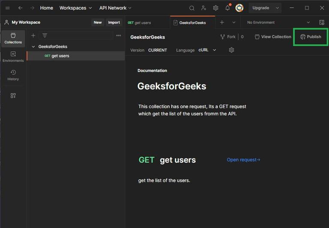Image resolution: width=329 pixels, height=228 pixels.
Task: Create new collection with plus icon
Action: [x=33, y=35]
